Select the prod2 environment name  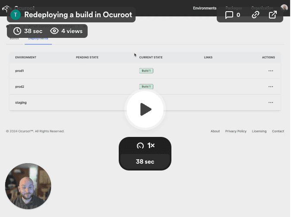(20, 87)
